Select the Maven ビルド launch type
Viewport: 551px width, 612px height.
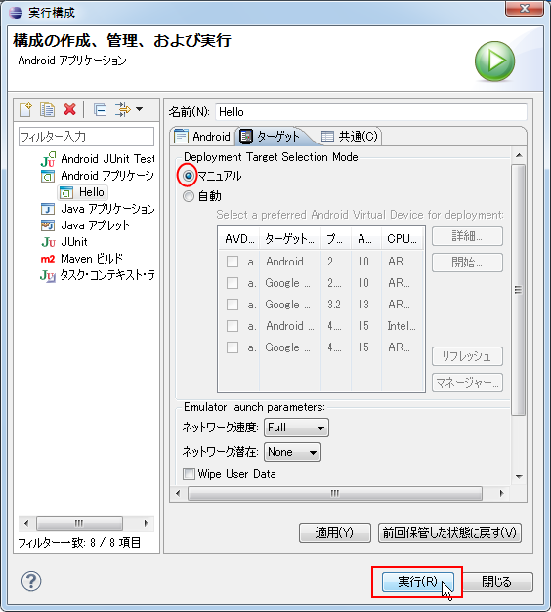pyautogui.click(x=82, y=259)
